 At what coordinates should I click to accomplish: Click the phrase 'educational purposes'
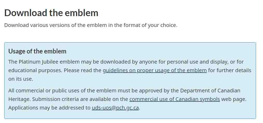coord(35,70)
